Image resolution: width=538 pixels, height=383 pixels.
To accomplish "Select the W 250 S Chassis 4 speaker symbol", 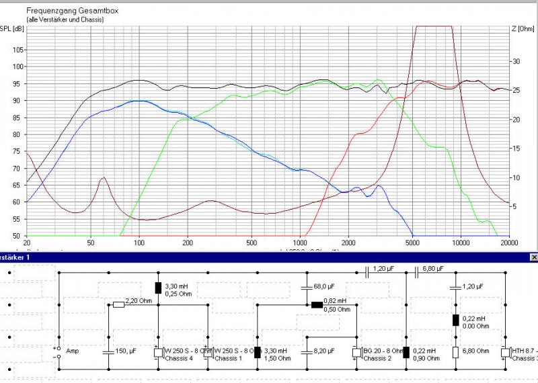I will click(x=158, y=353).
